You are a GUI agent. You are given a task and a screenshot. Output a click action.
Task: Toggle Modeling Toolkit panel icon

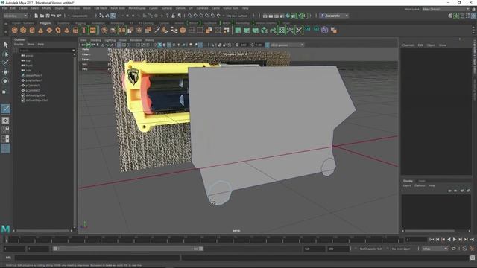(450, 16)
